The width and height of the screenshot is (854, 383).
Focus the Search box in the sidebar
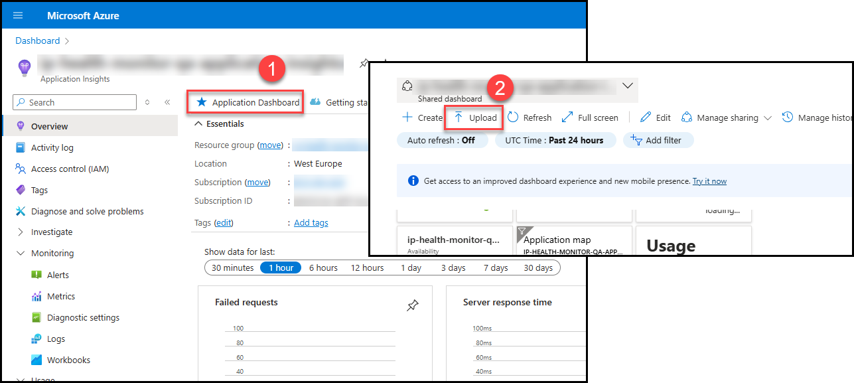point(74,102)
